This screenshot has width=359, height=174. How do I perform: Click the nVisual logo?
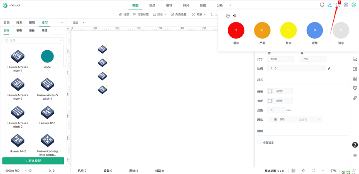12,5
